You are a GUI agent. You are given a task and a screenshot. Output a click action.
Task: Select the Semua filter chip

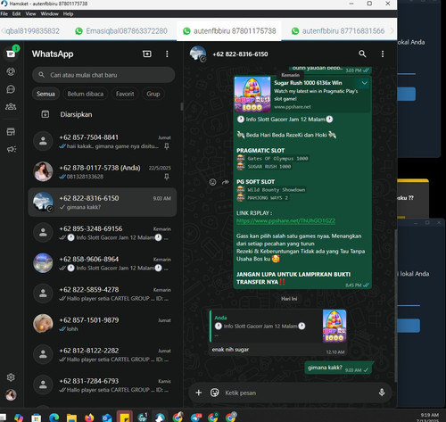(45, 94)
